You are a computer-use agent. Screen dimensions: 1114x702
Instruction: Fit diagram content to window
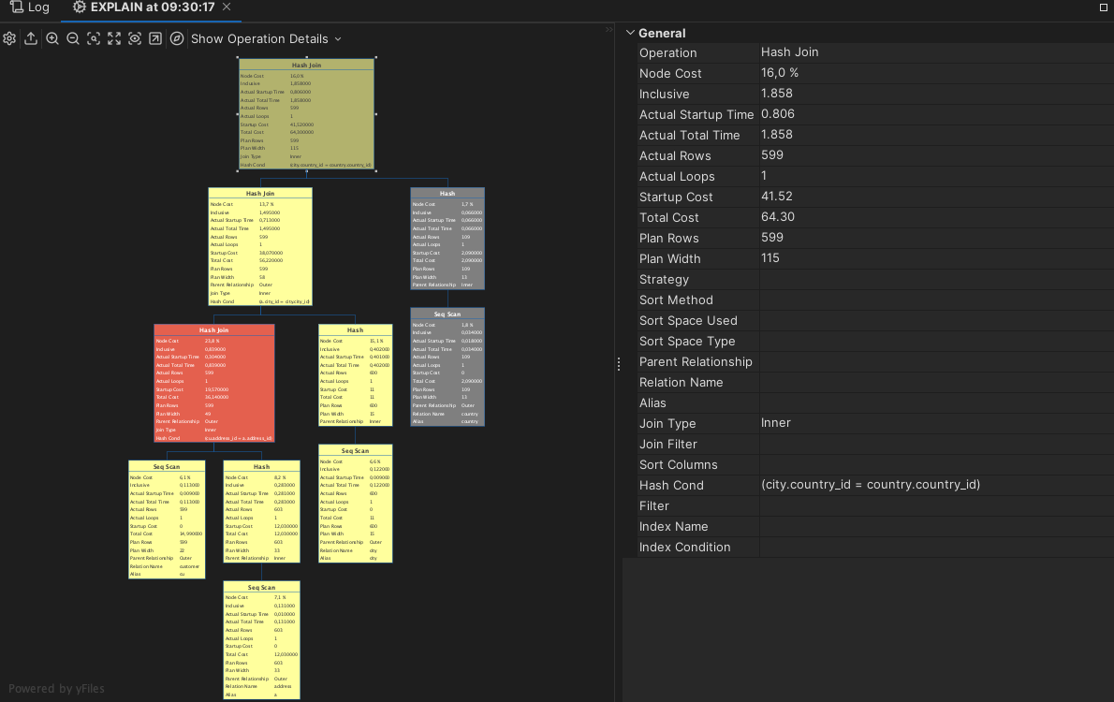coord(114,38)
